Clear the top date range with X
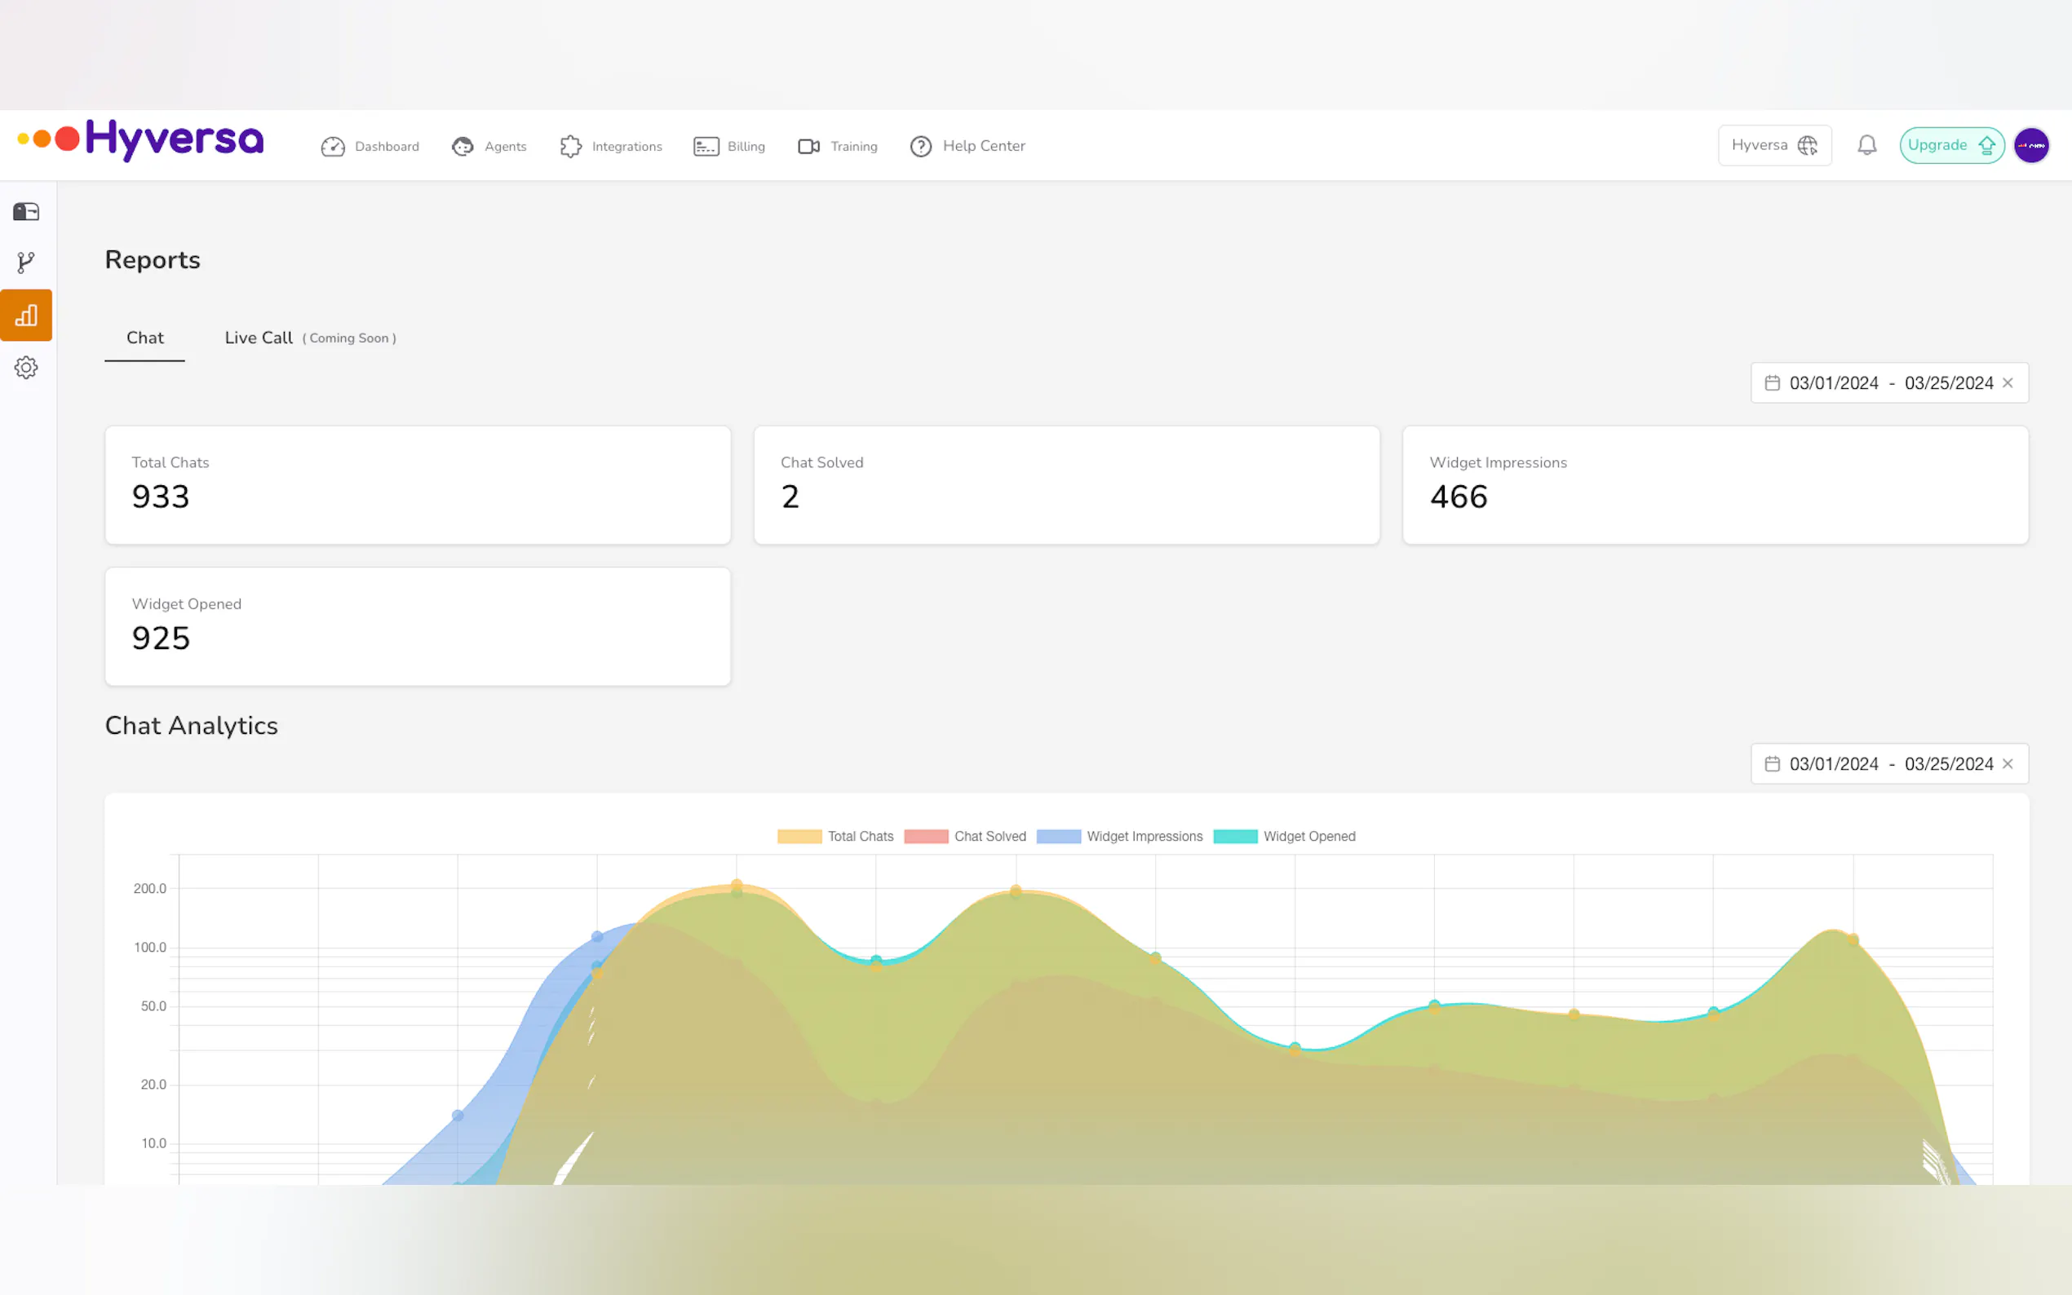 2008,382
